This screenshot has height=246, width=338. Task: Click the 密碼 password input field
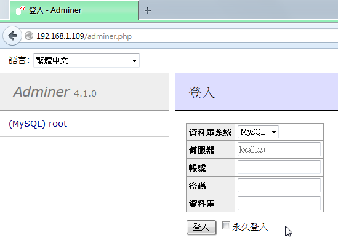tap(279, 185)
